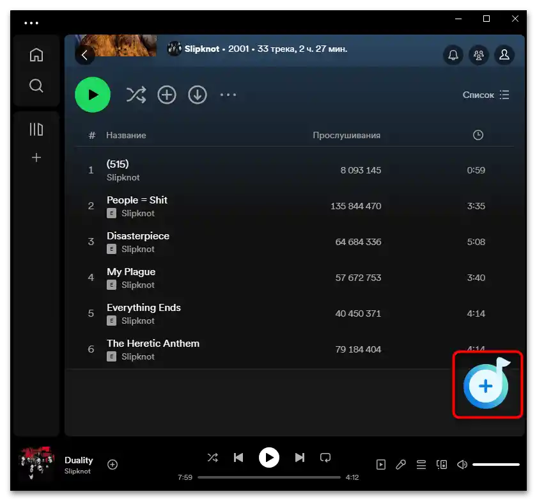Add Duality to liked songs
The width and height of the screenshot is (537, 501).
coord(113,465)
